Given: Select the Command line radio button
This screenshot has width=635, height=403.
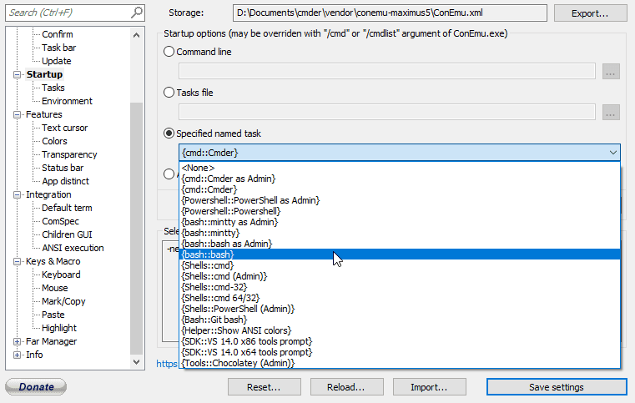Looking at the screenshot, I should pyautogui.click(x=169, y=52).
